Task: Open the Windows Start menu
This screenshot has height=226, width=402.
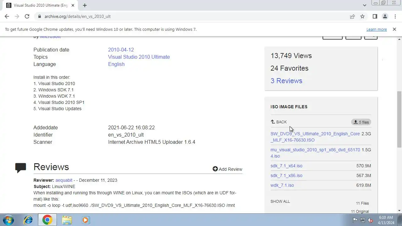Action: pos(8,220)
